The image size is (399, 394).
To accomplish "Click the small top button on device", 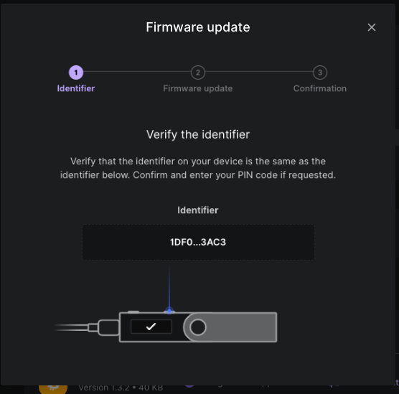I will coord(133,311).
